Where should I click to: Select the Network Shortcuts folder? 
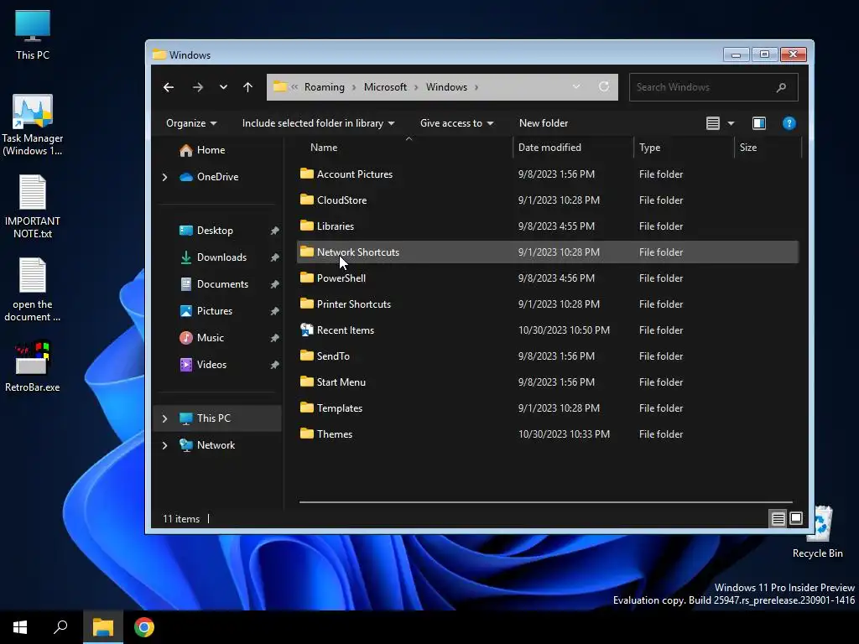click(547, 252)
